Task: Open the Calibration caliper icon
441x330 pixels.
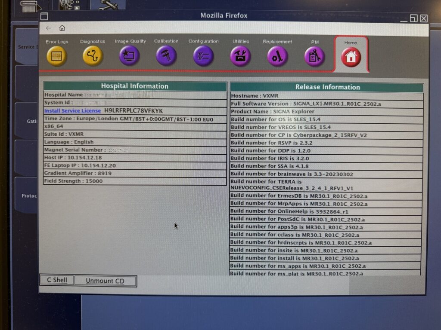Action: (166, 55)
